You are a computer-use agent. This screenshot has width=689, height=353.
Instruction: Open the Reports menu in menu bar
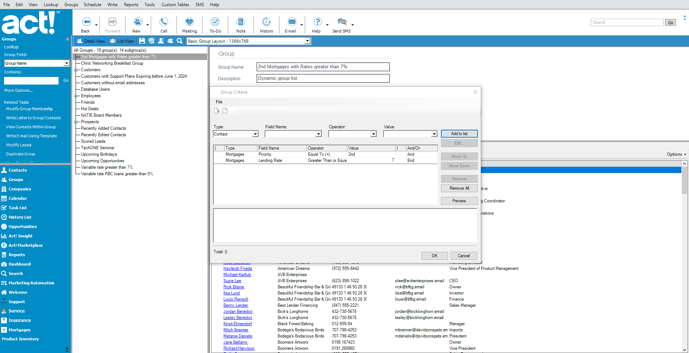pyautogui.click(x=131, y=5)
